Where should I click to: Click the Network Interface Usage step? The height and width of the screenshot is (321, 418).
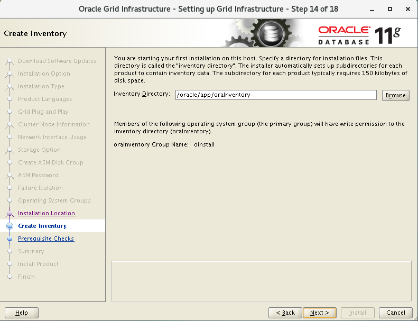click(x=52, y=137)
